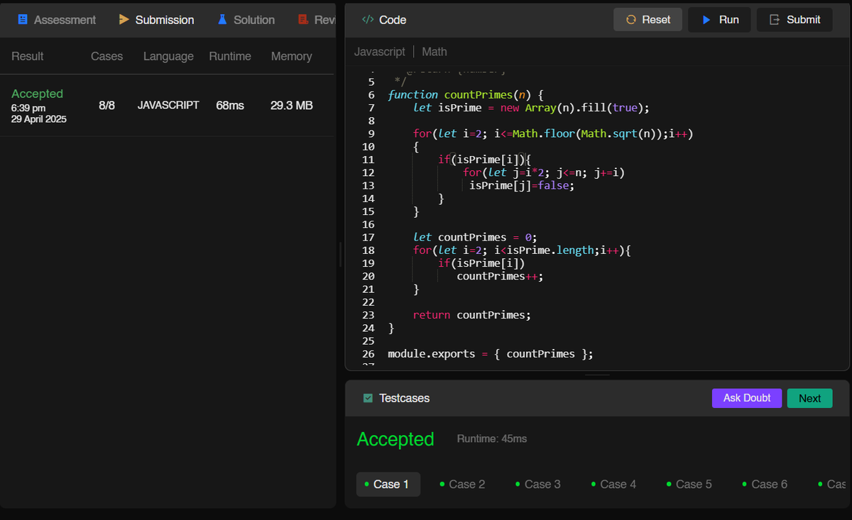Image resolution: width=852 pixels, height=520 pixels.
Task: Submit the solution
Action: (794, 20)
